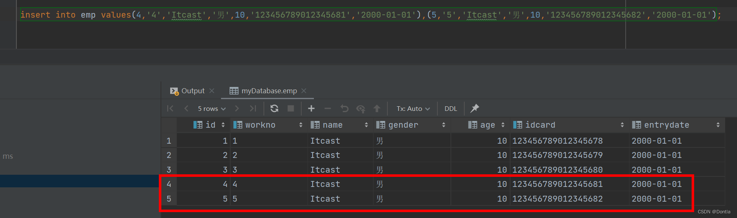737x218 pixels.
Task: Sort by the gender column header
Action: pyautogui.click(x=411, y=125)
